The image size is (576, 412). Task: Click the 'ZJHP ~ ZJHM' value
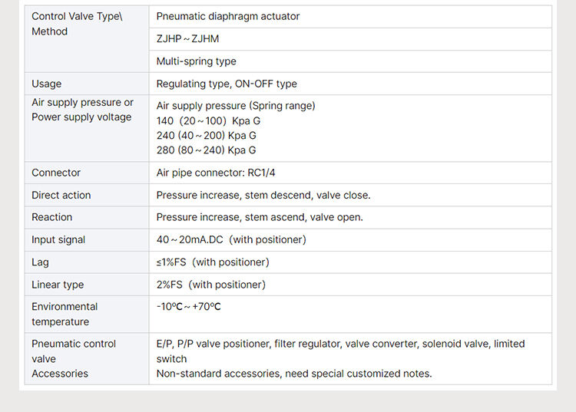point(187,39)
